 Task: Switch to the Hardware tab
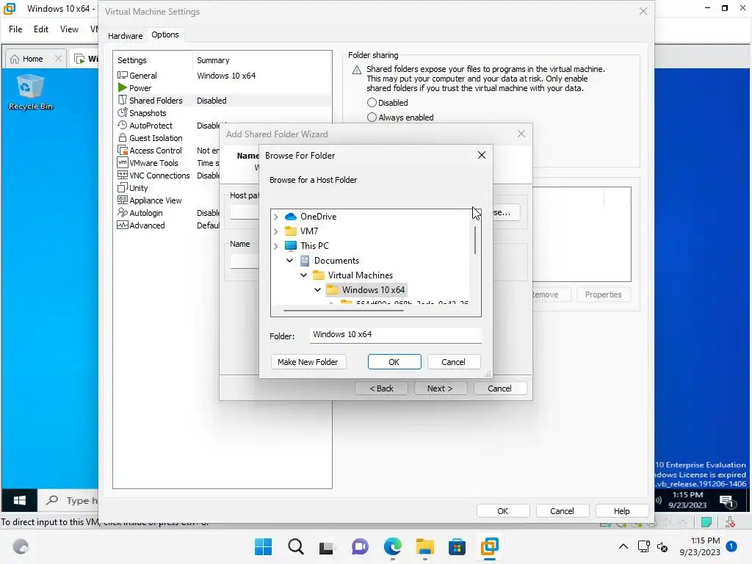tap(125, 35)
